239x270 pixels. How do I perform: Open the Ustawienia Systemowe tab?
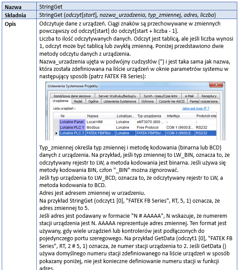tap(120, 102)
